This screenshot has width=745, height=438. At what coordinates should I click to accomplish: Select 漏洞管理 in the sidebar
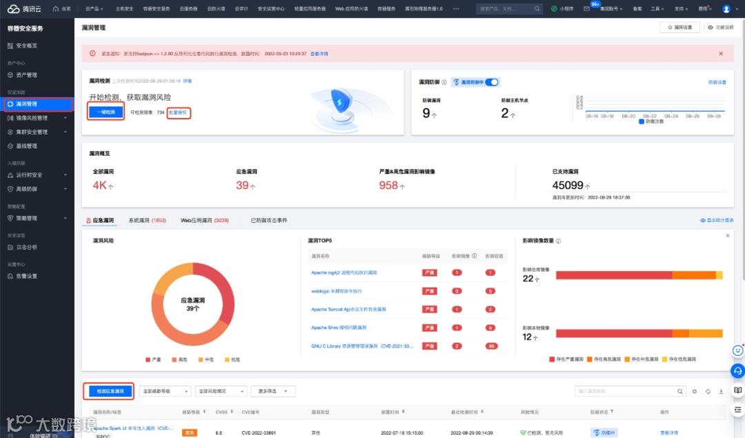point(38,104)
